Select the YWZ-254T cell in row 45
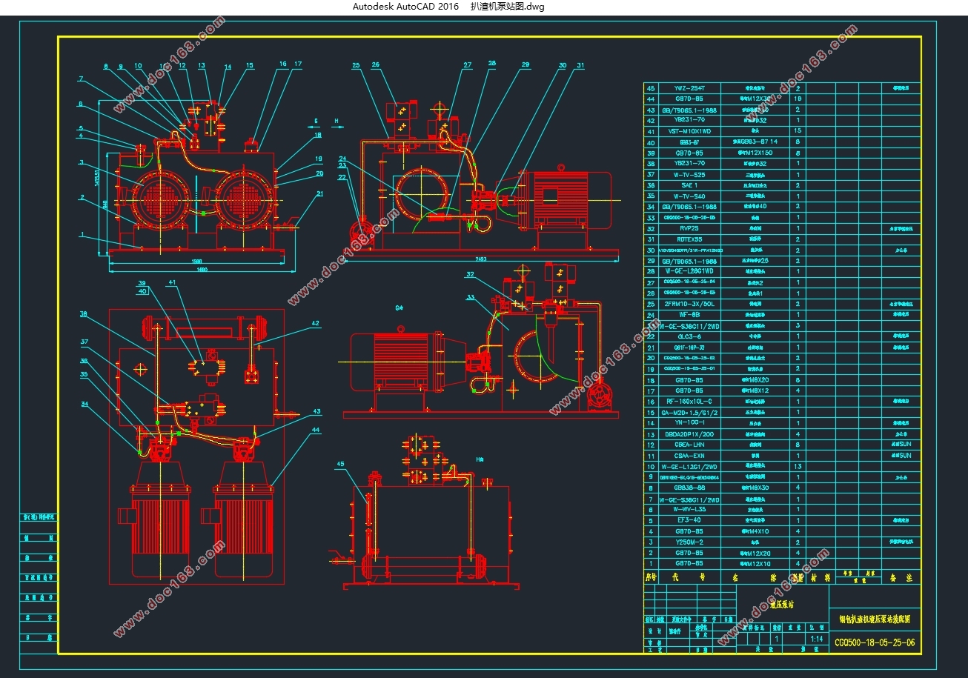This screenshot has width=968, height=678. coord(691,87)
